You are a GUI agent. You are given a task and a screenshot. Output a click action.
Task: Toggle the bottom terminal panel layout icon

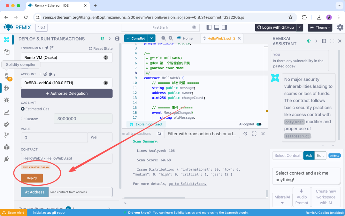click(x=217, y=27)
